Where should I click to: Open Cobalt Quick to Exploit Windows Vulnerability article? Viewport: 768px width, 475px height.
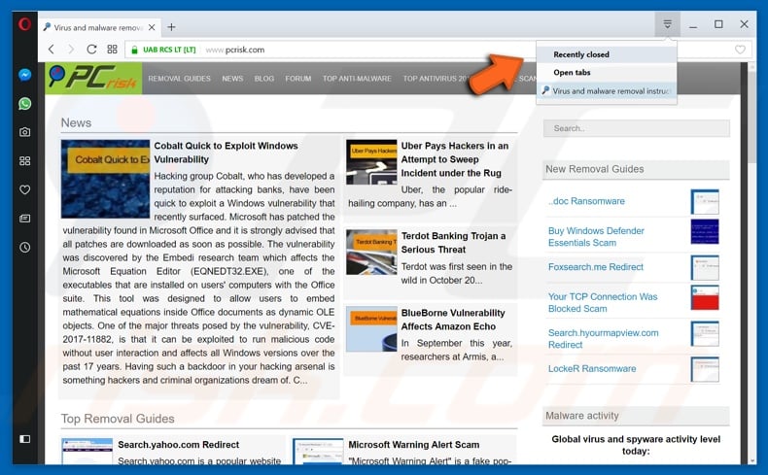coord(226,153)
